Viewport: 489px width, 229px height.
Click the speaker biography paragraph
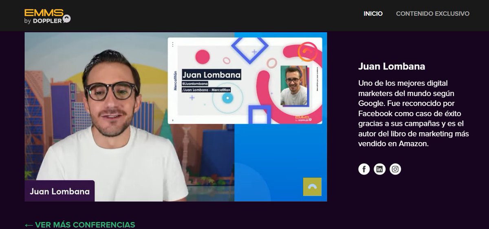coord(414,113)
